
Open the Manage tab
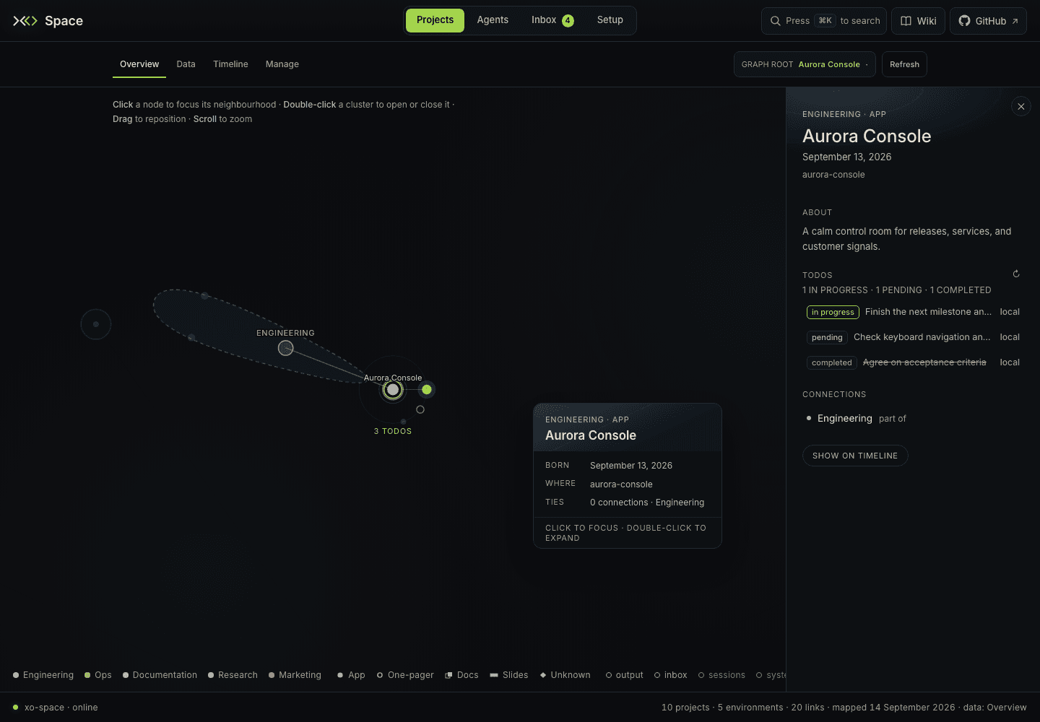coord(282,64)
